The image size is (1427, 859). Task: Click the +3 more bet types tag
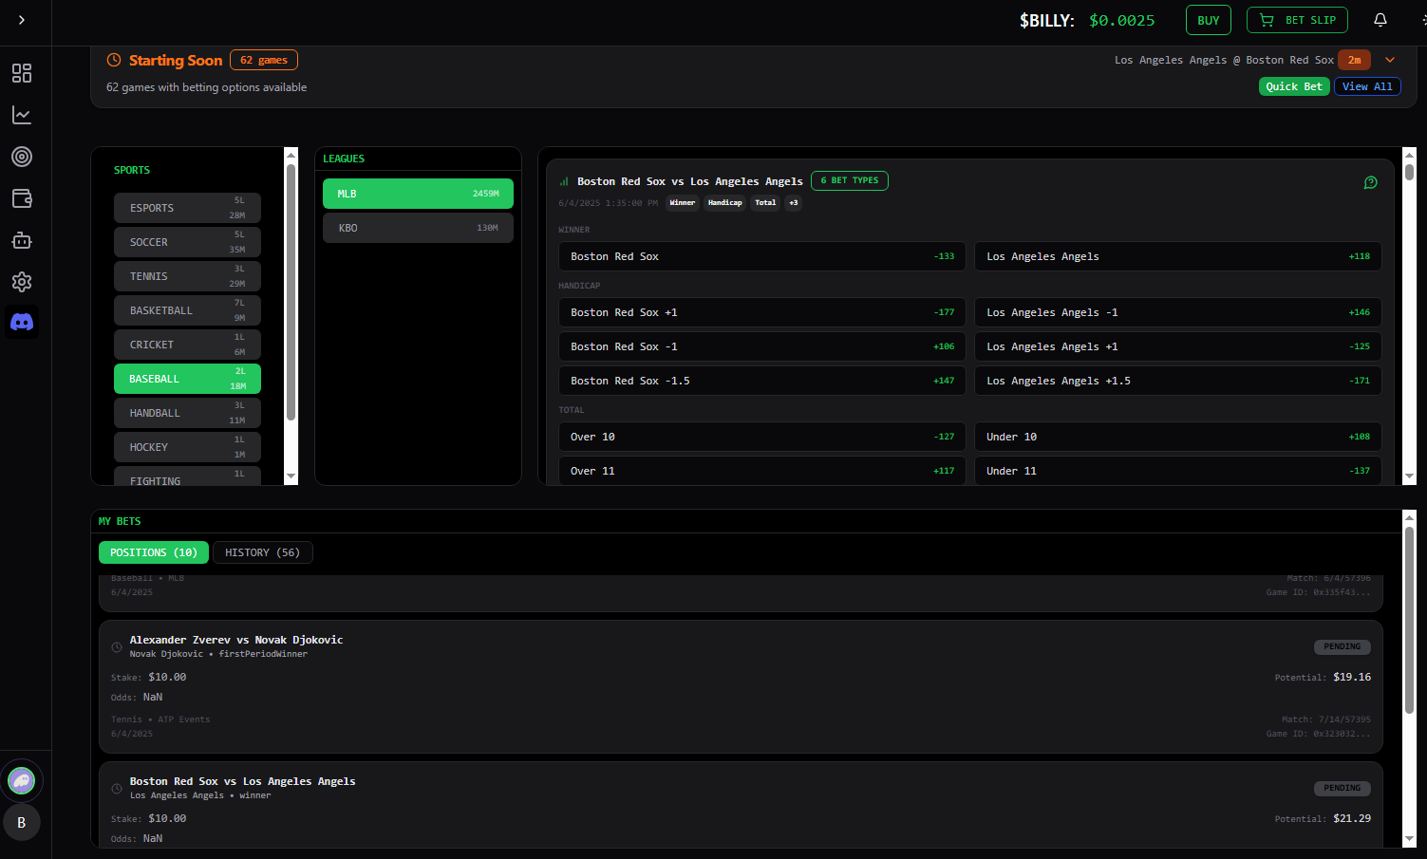click(794, 203)
